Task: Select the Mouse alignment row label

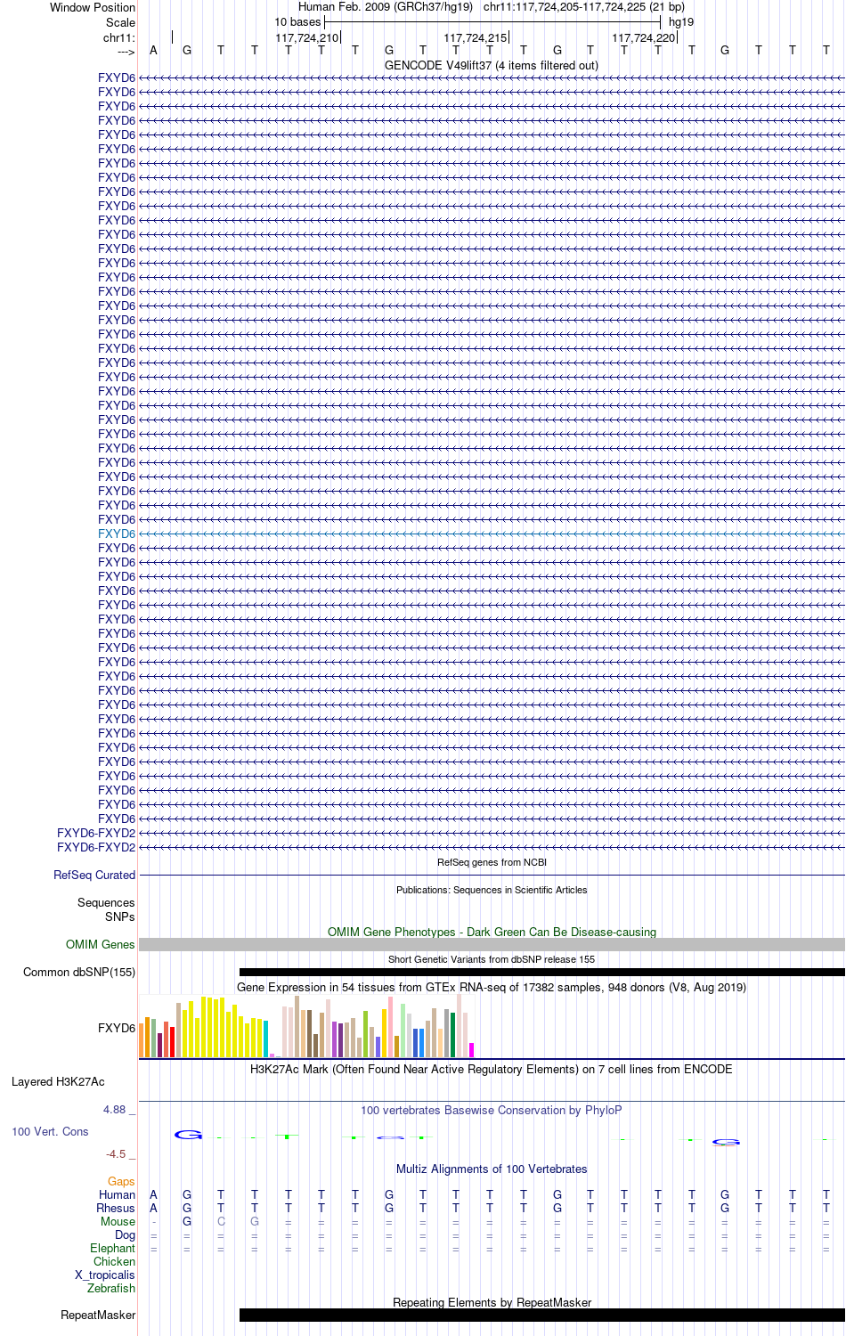Action: pos(118,1221)
